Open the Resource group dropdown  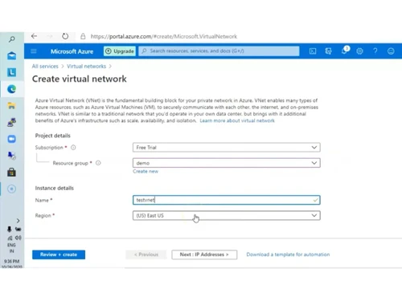pyautogui.click(x=227, y=163)
